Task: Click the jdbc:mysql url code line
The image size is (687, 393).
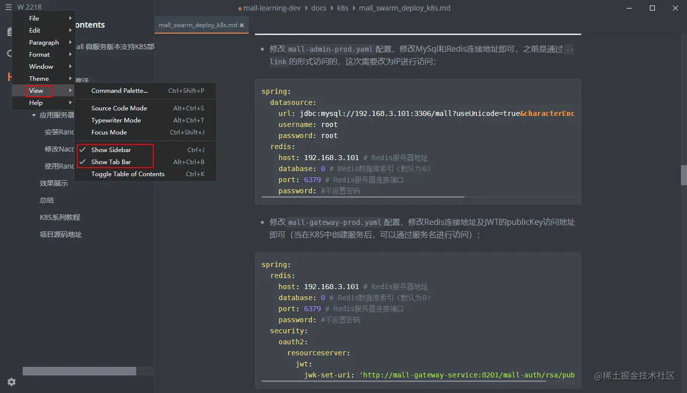Action: 426,113
